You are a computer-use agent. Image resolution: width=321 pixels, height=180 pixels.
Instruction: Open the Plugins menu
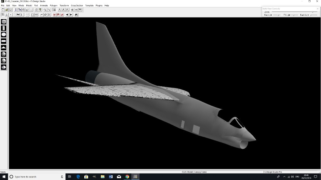99,6
